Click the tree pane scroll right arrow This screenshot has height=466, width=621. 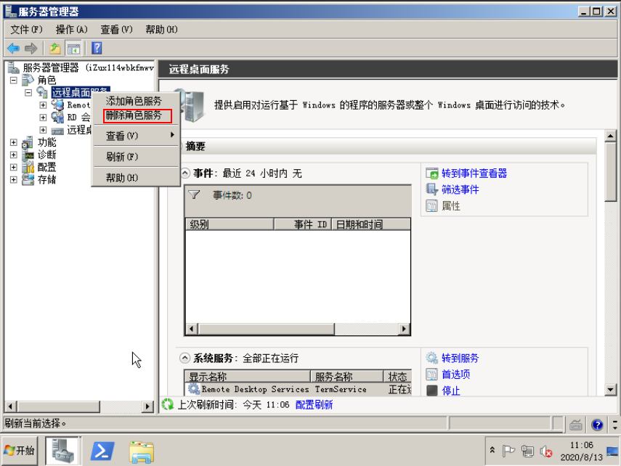click(147, 406)
